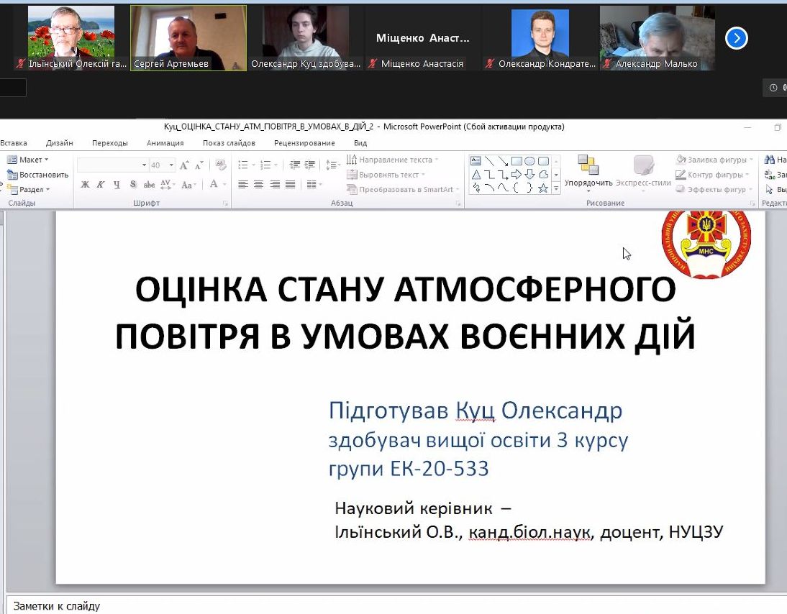Click Сергей Артемьев's video thumbnail
The height and width of the screenshot is (614, 787).
click(188, 37)
